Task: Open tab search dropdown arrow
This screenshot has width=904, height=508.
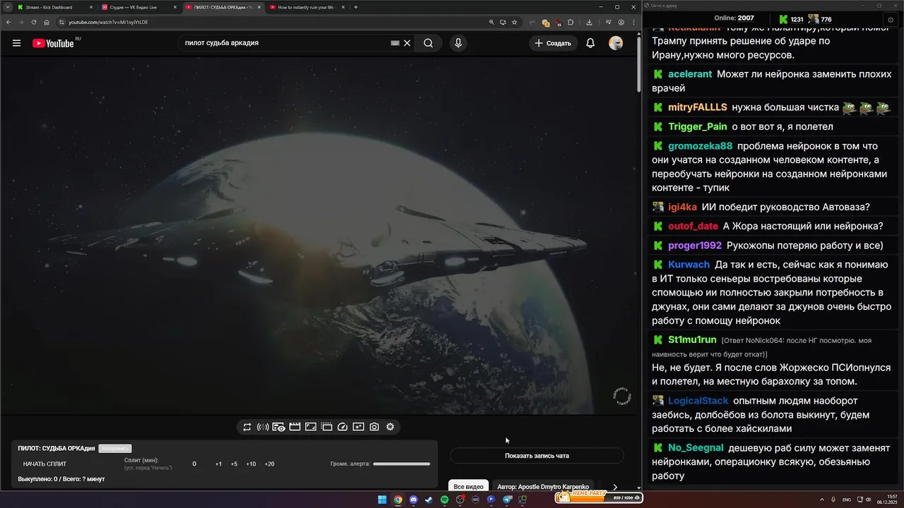Action: 6,7
